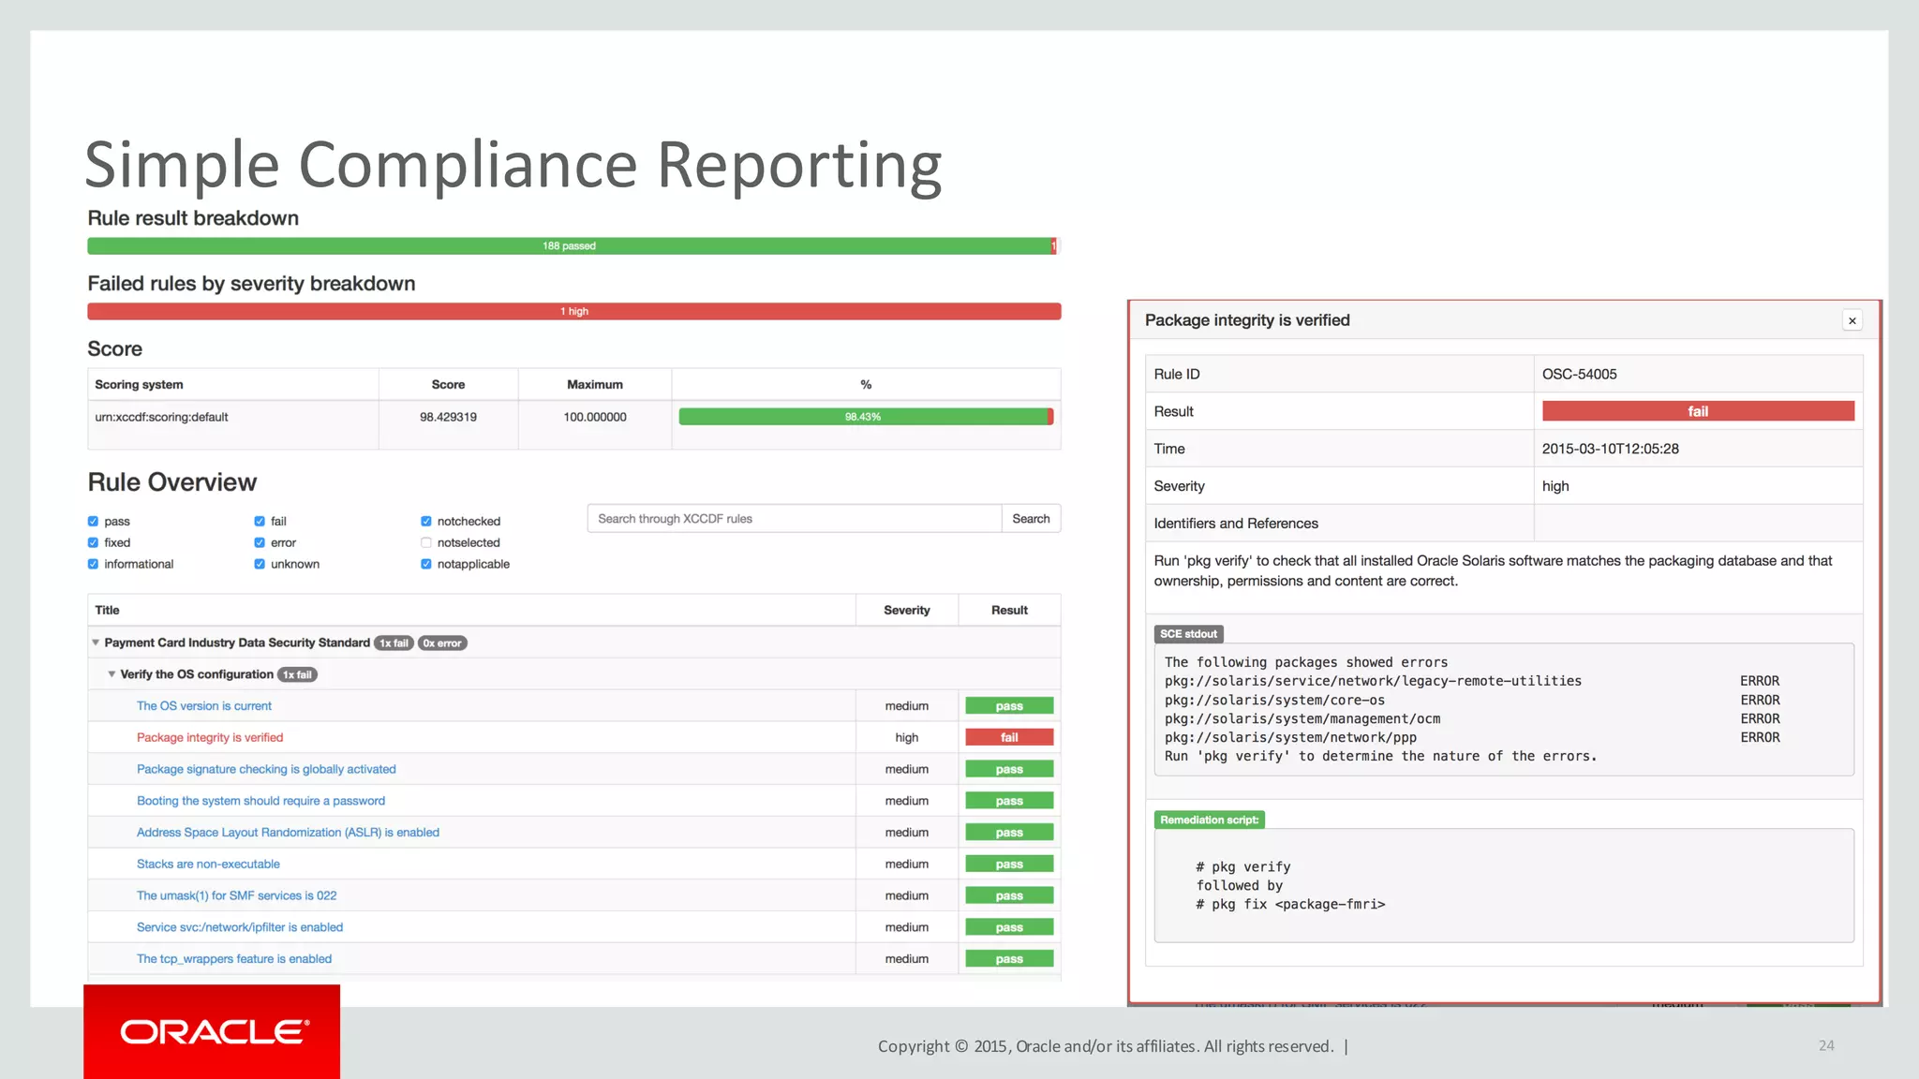Open The tcp_wrappers feature is enabled rule
This screenshot has width=1919, height=1079.
(x=234, y=959)
